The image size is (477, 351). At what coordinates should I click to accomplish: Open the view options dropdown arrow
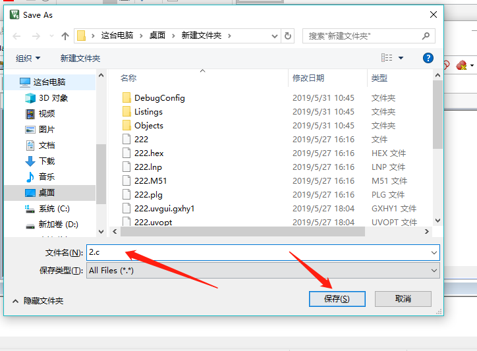(401, 58)
